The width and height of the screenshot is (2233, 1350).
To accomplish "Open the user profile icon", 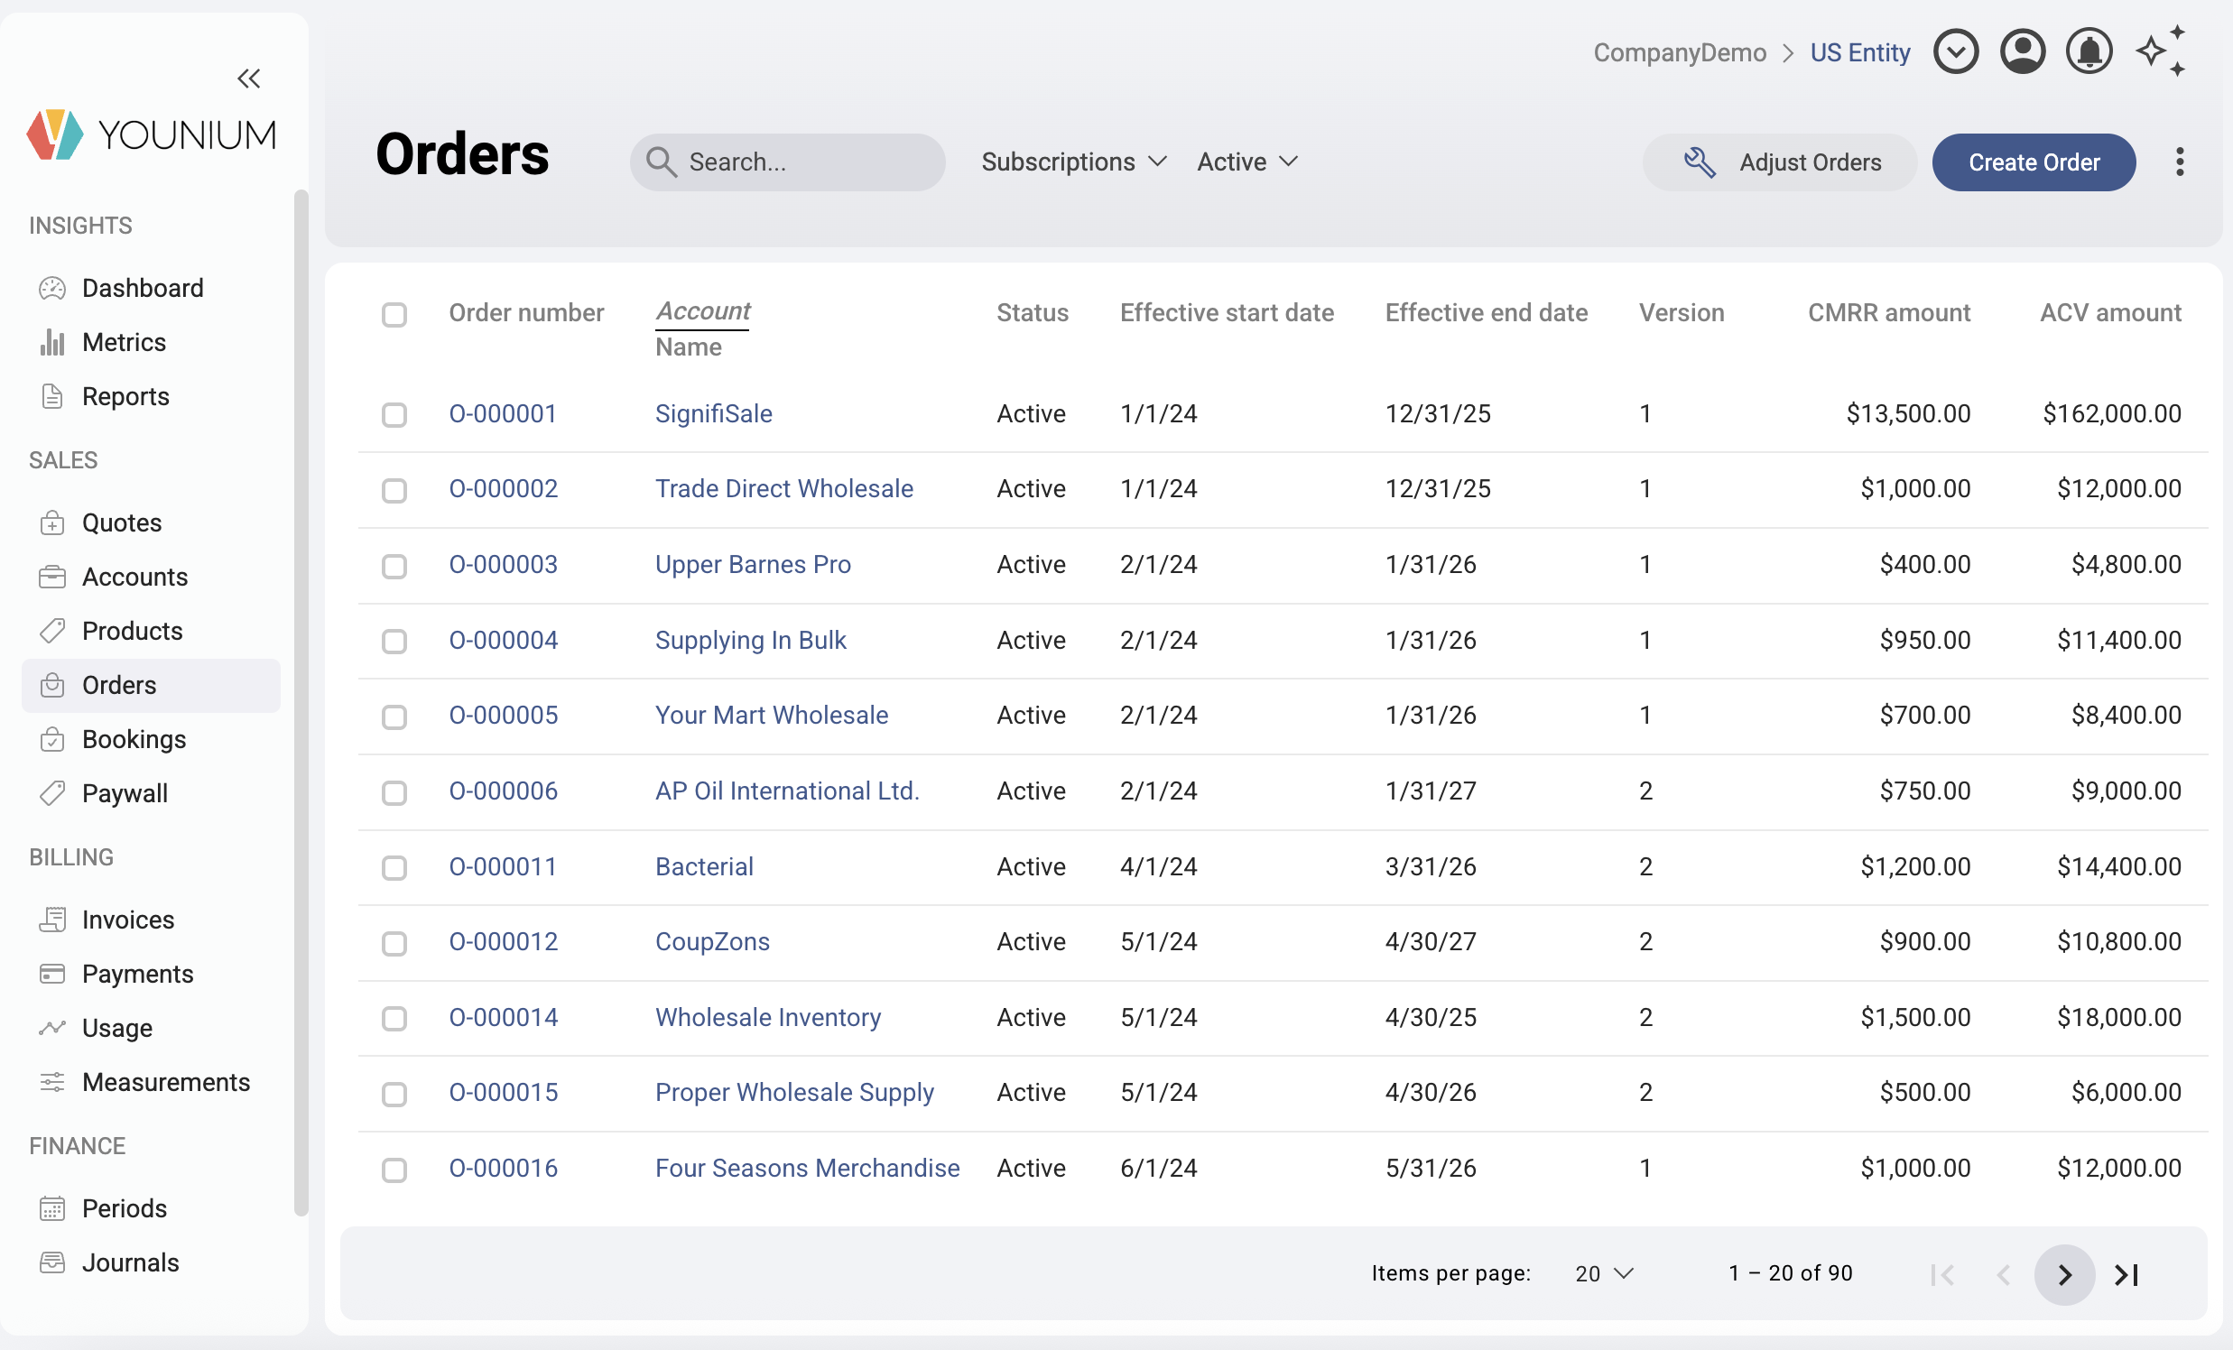I will (2022, 51).
